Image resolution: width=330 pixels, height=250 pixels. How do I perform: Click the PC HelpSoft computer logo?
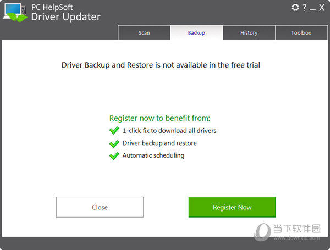coord(15,13)
